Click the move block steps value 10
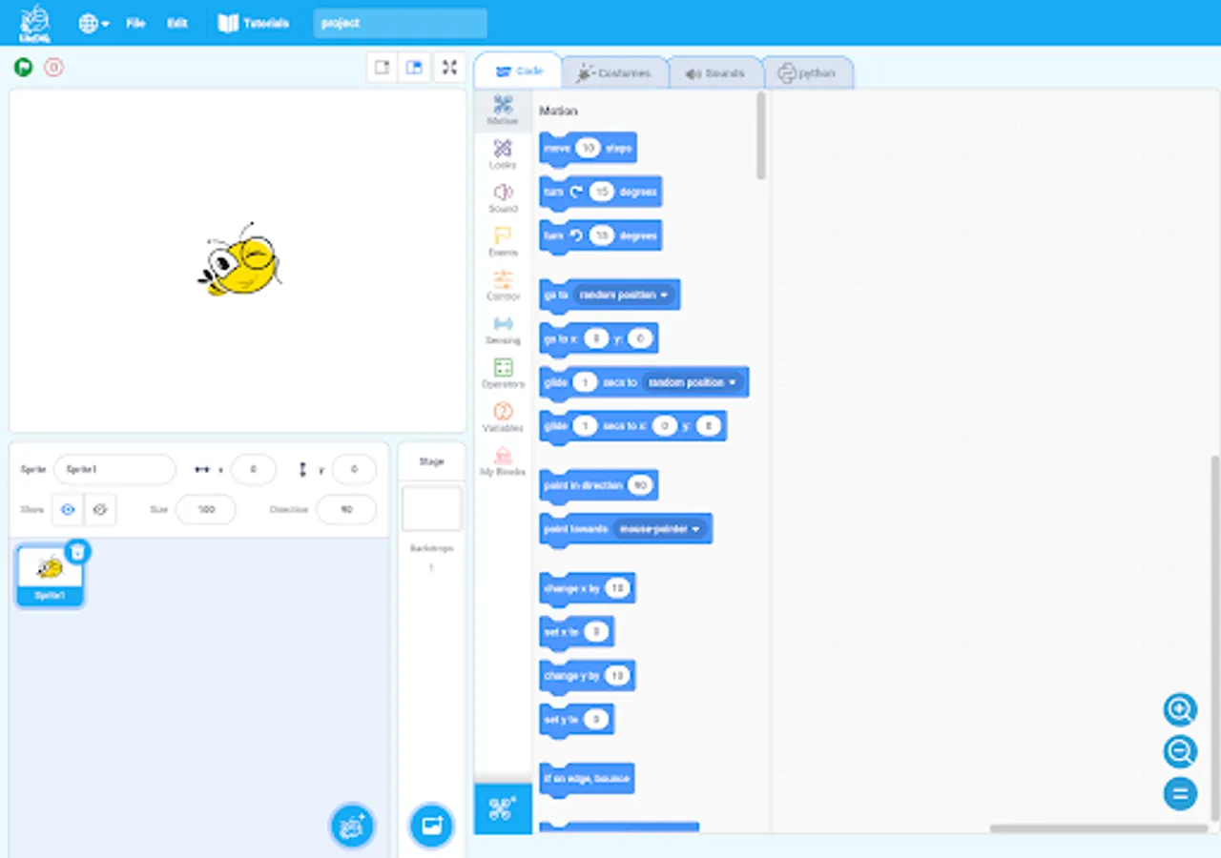This screenshot has height=858, width=1221. 588,149
